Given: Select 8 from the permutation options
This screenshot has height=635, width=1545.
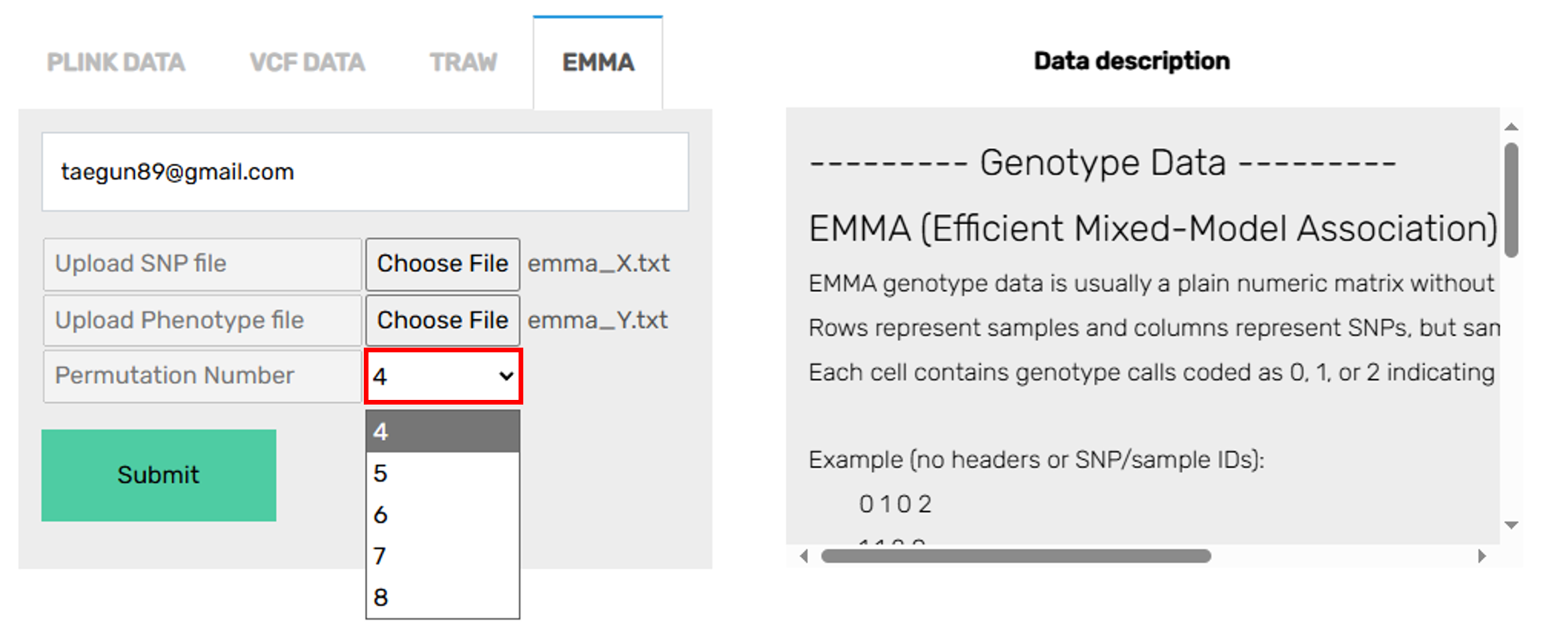Looking at the screenshot, I should 442,597.
